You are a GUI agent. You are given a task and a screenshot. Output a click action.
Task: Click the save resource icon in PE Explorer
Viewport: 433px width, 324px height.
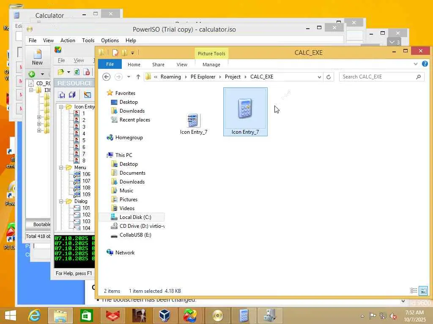(x=61, y=95)
